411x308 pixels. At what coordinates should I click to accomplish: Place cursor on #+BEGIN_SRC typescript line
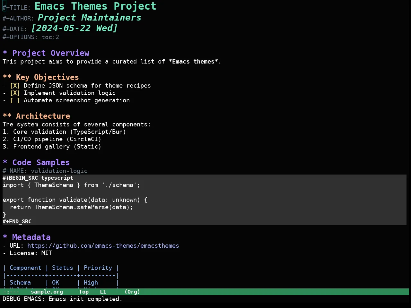pos(38,178)
